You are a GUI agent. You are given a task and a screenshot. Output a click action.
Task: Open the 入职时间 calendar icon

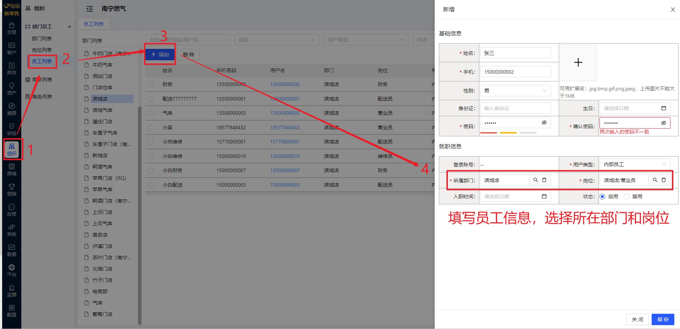544,196
